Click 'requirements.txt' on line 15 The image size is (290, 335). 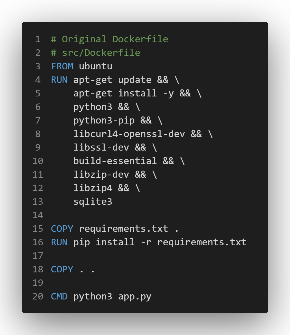click(x=123, y=229)
